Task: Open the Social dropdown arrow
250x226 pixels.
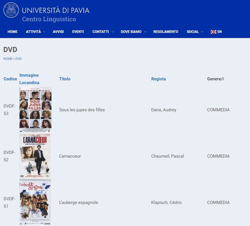Action: 202,32
